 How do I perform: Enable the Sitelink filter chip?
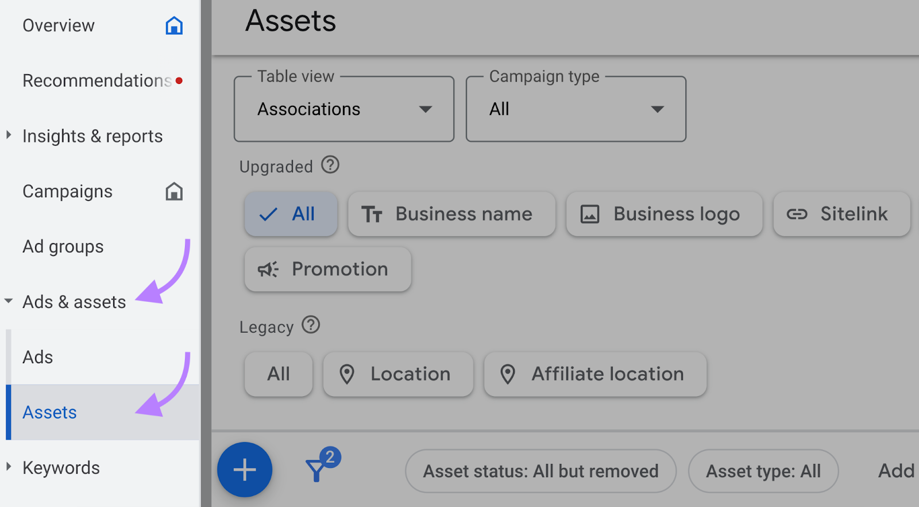click(841, 214)
